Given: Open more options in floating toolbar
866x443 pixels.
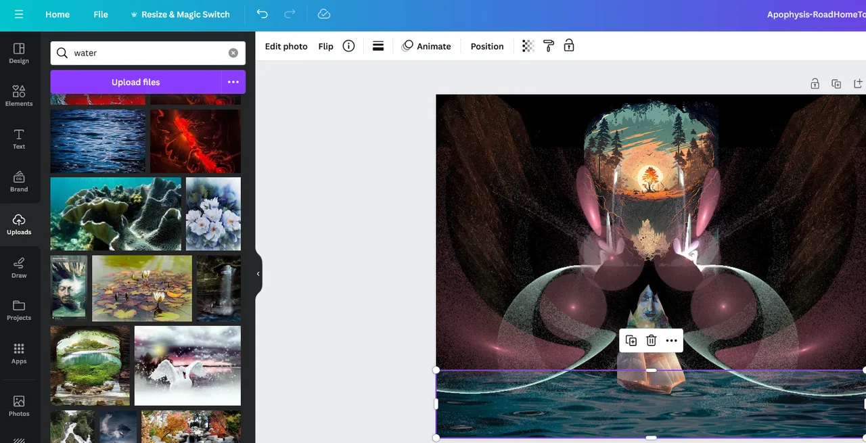Looking at the screenshot, I should [671, 340].
